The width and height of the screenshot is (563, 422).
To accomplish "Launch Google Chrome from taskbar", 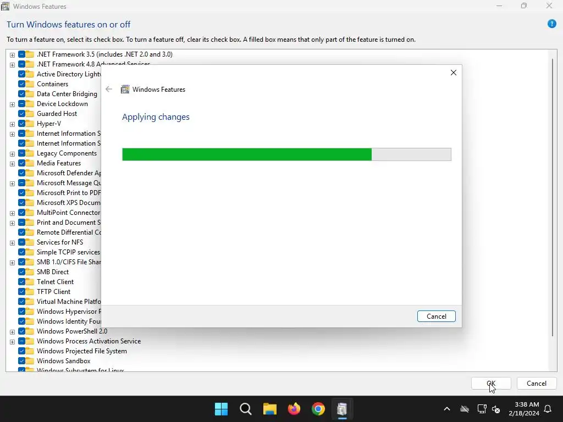I will [x=318, y=409].
